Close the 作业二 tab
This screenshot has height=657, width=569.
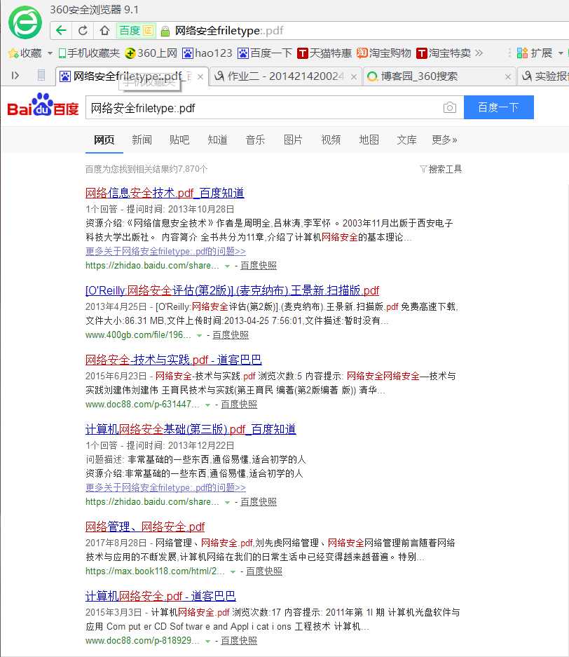click(x=354, y=76)
